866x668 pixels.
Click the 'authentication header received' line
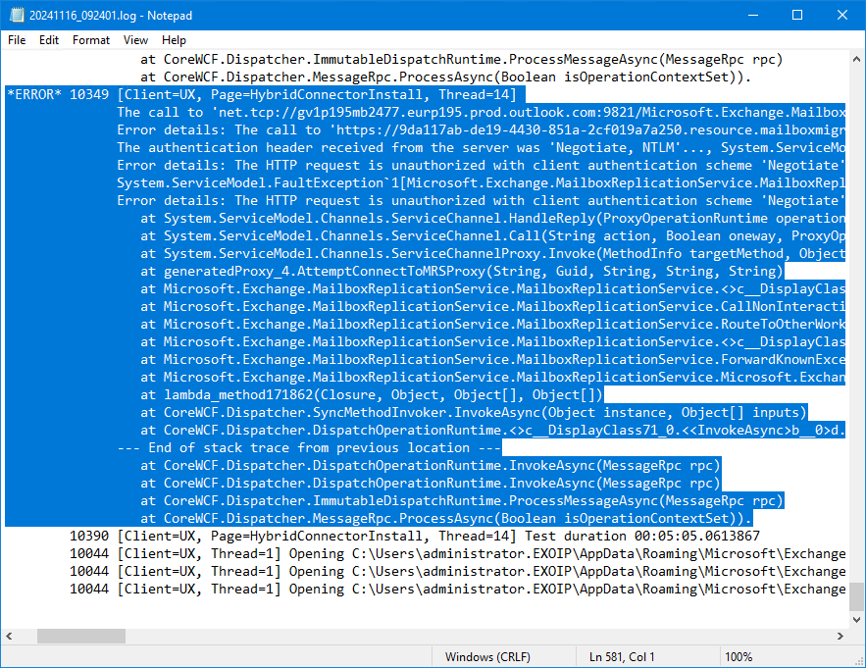tap(481, 147)
